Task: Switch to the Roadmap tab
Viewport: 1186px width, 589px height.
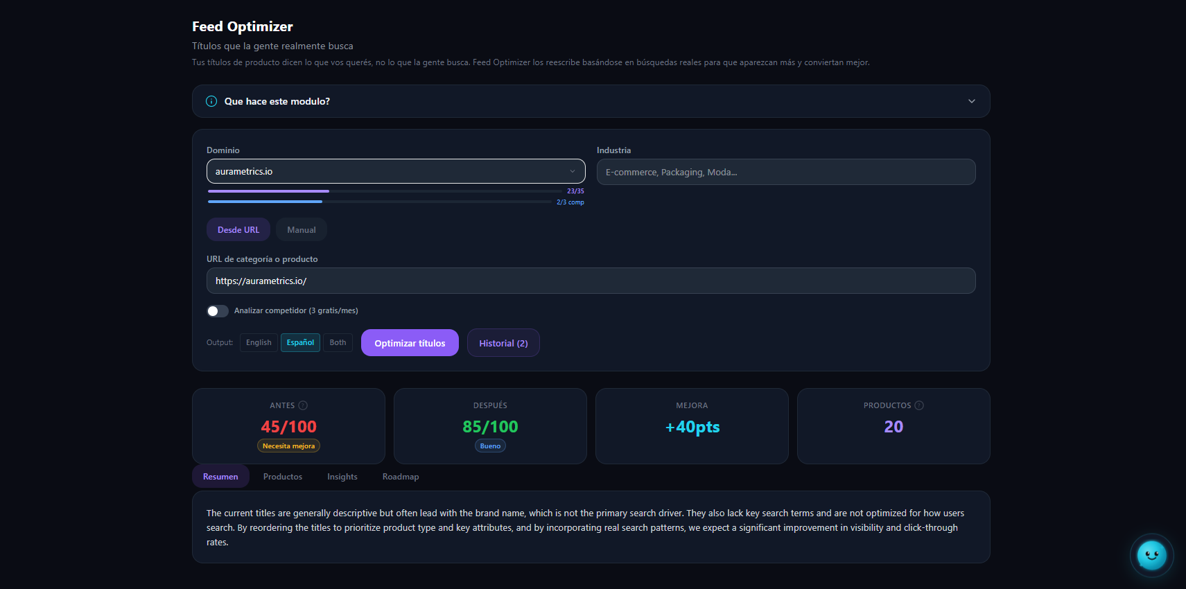Action: 401,477
